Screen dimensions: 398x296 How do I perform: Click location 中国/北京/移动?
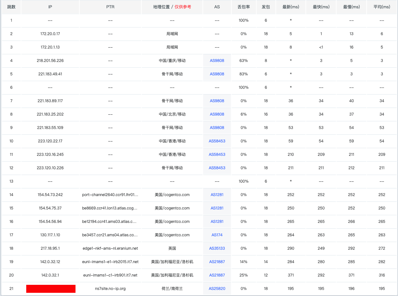pos(172,114)
